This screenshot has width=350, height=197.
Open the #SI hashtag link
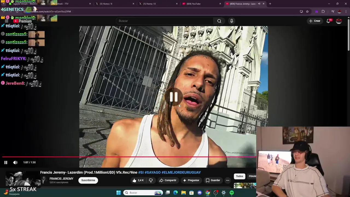(141, 172)
